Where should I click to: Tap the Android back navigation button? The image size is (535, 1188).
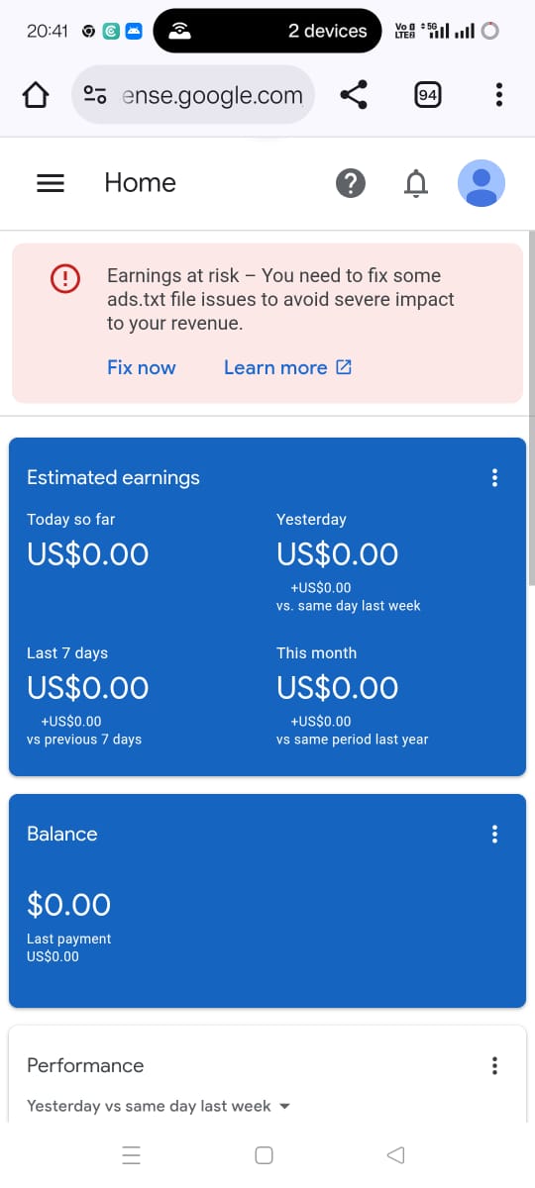tap(395, 1155)
